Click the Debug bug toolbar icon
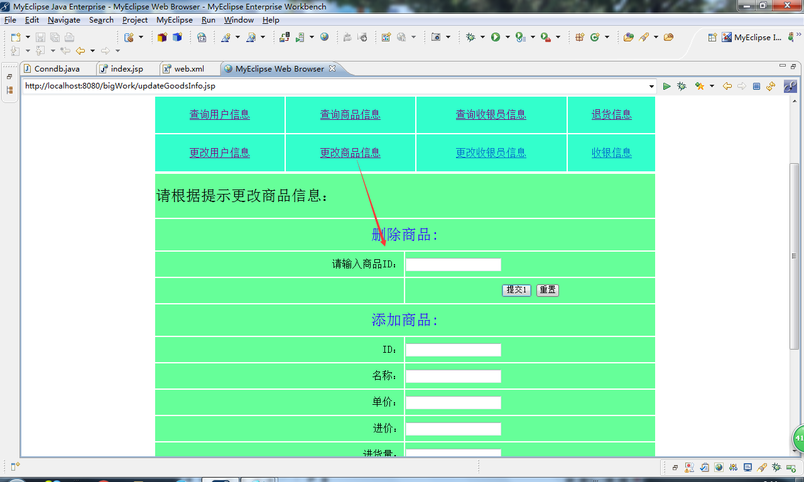The height and width of the screenshot is (482, 804). click(x=470, y=37)
